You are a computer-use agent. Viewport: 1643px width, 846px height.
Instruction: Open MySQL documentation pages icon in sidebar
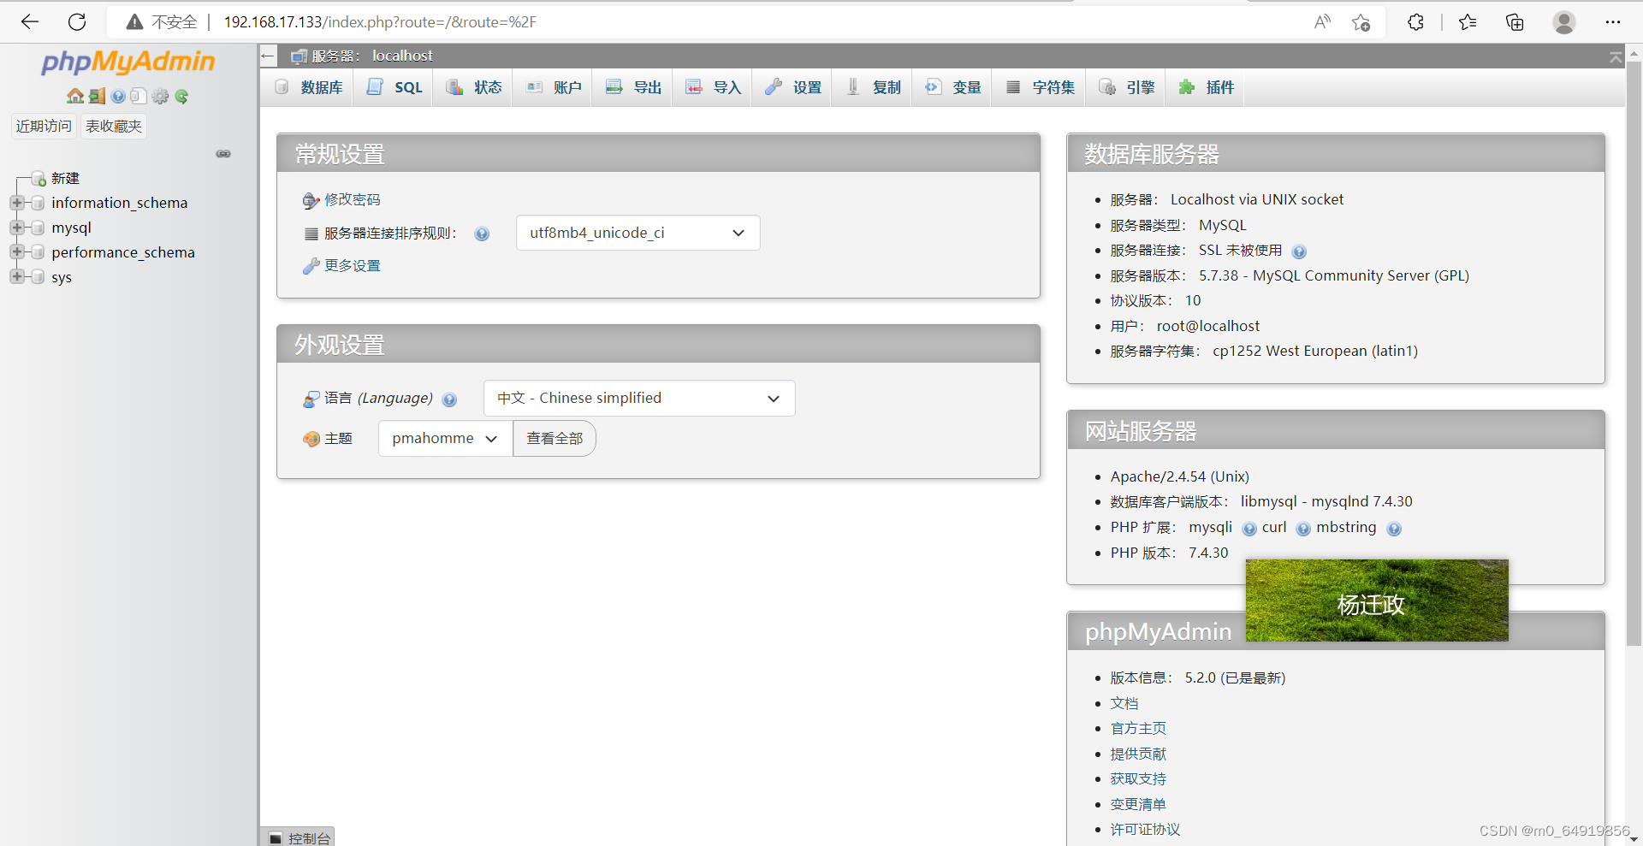[139, 96]
